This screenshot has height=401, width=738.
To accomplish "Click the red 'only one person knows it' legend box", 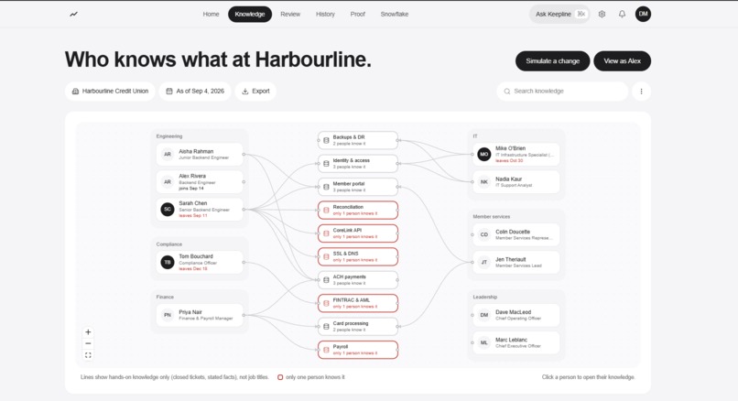I will [280, 377].
